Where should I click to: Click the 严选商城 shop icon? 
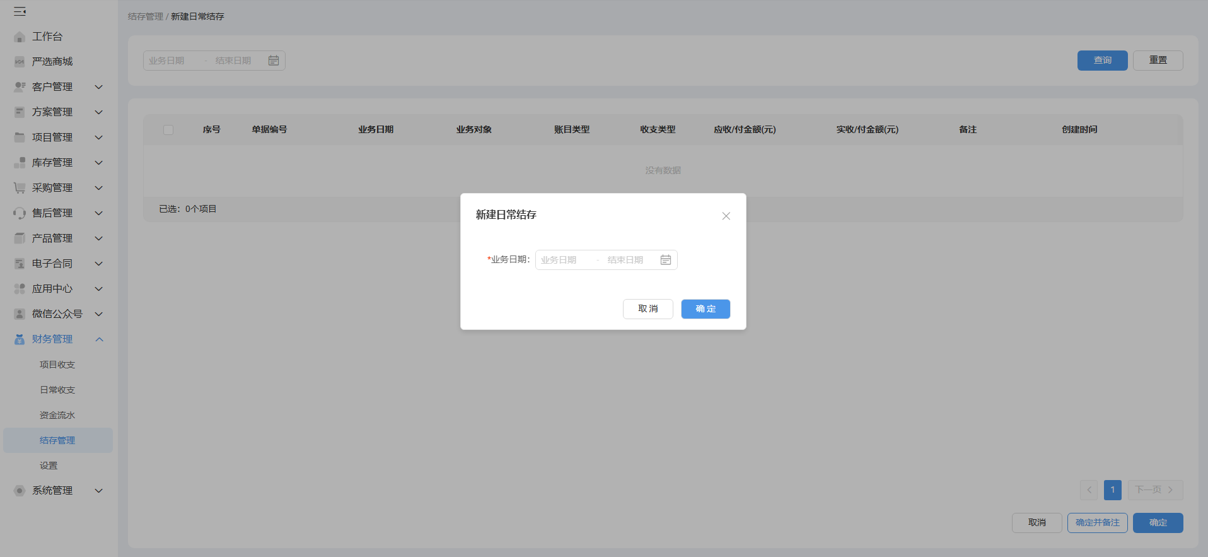[x=20, y=62]
